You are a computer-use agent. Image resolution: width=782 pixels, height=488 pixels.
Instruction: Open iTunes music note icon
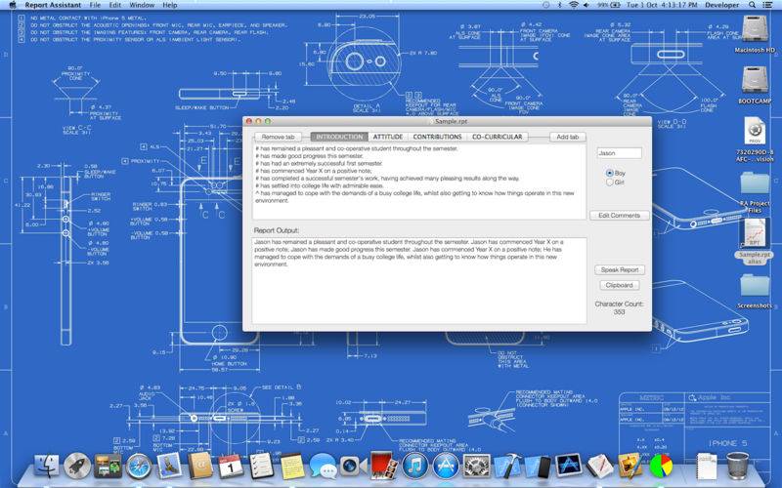click(414, 467)
